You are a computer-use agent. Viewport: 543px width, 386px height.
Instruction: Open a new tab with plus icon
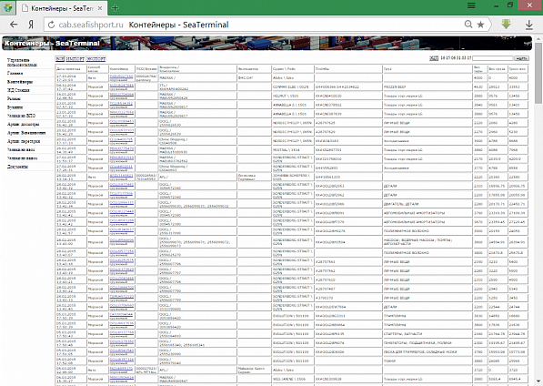click(115, 8)
